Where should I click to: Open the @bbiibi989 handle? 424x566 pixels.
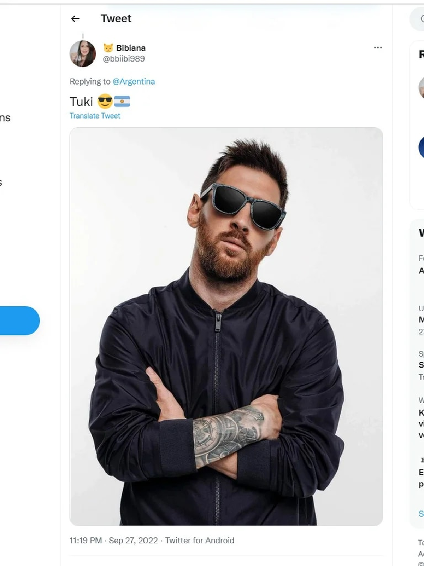(124, 59)
